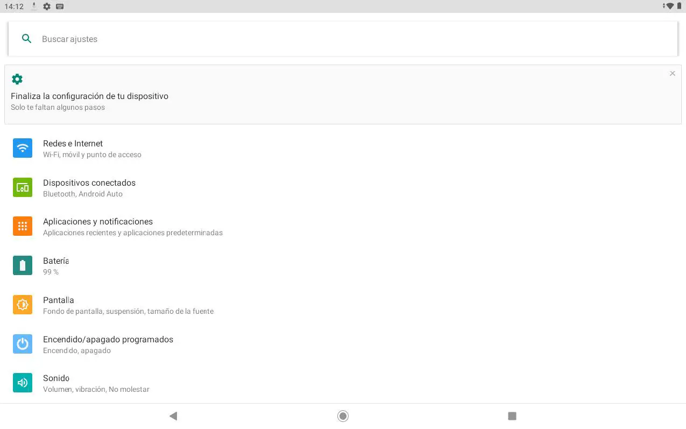Tap the settings gear in the status bar
Screen dimensions: 686x429
[x=47, y=6]
